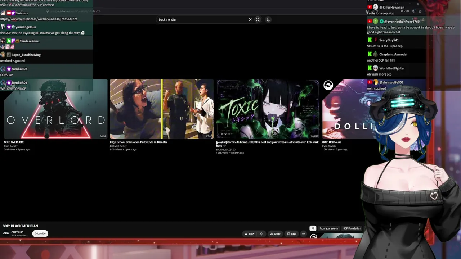
Task: Click the yamiangelous chat username
Action: pyautogui.click(x=26, y=27)
